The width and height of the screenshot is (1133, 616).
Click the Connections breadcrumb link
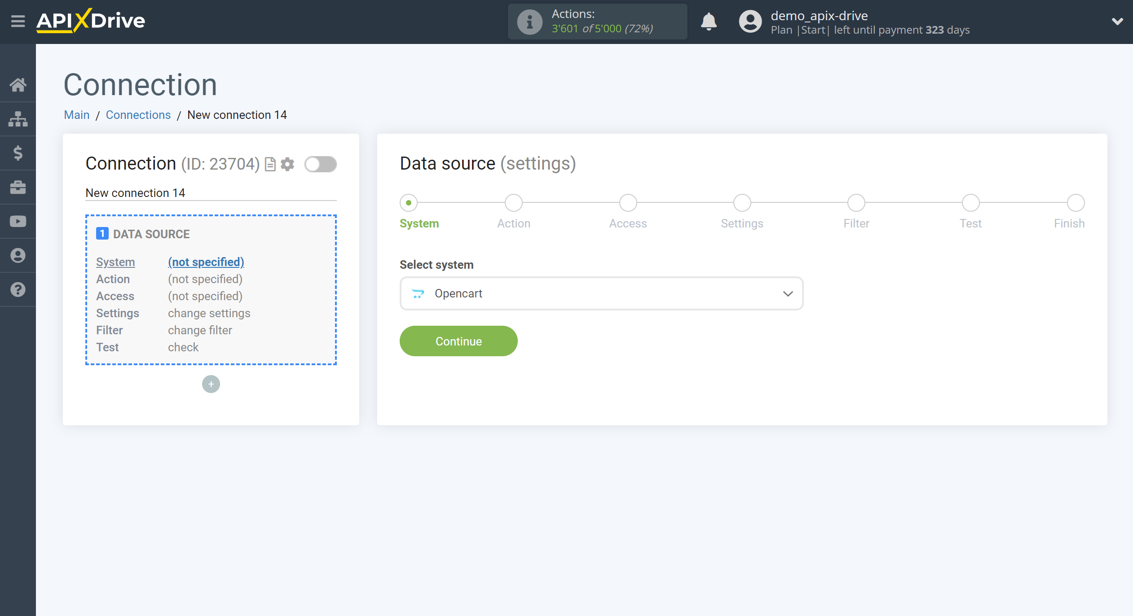137,114
